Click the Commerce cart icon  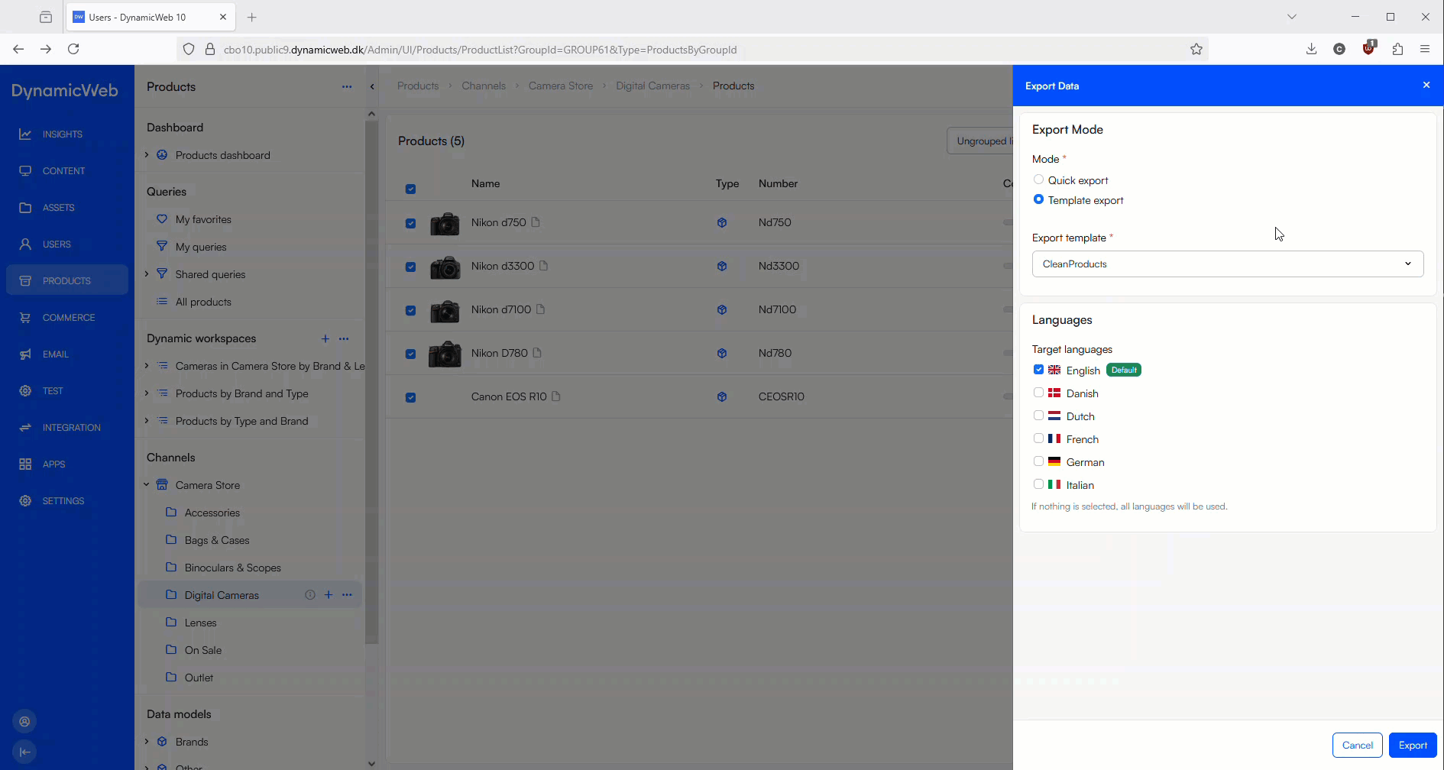25,318
